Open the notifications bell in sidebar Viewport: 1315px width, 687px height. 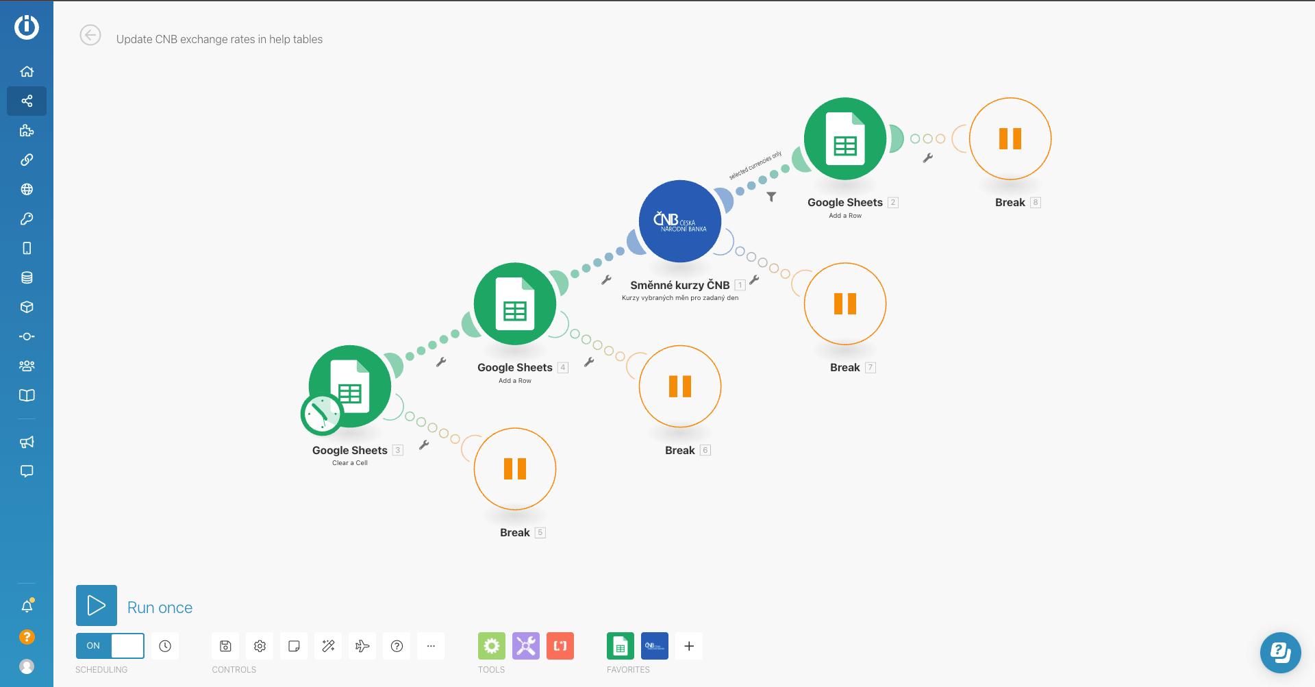(x=27, y=606)
